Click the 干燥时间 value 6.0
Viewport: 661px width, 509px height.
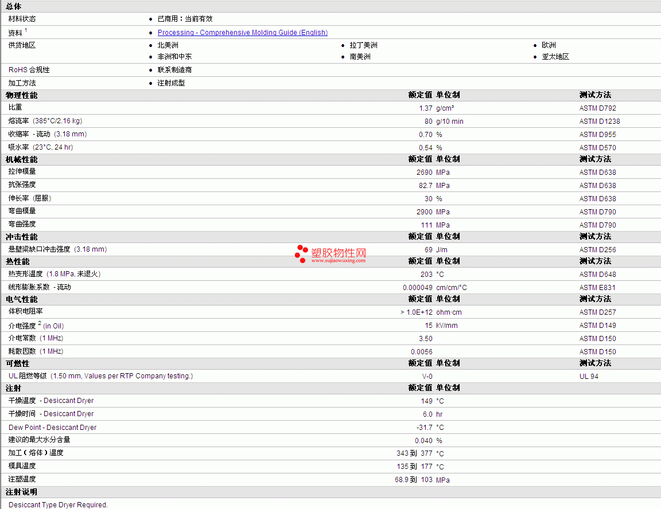point(427,414)
